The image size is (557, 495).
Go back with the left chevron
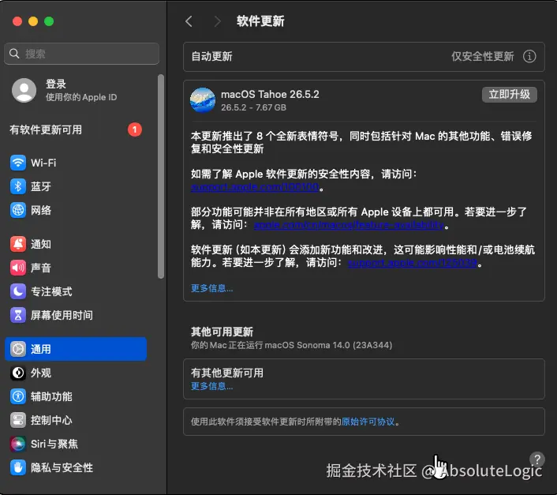coord(189,21)
